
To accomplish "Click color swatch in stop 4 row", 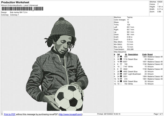I will pos(121,64).
